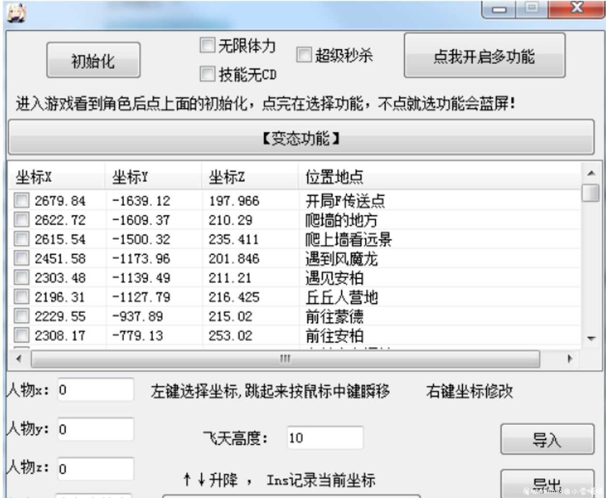Select the Y value -1609.37
606x498 pixels.
pyautogui.click(x=141, y=220)
